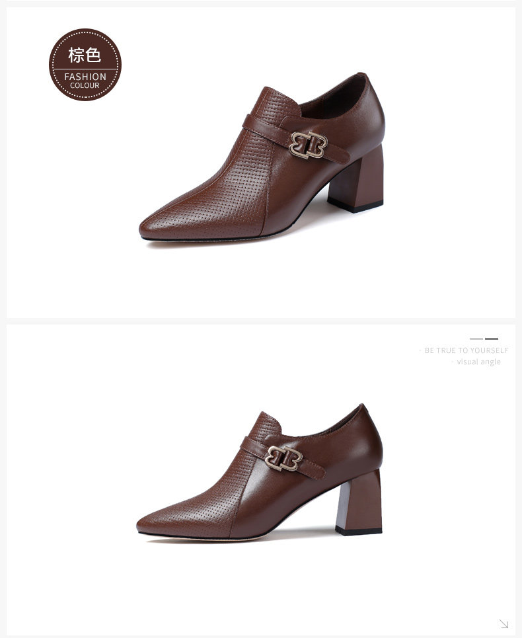Click the FASHION word in the badge

click(85, 77)
